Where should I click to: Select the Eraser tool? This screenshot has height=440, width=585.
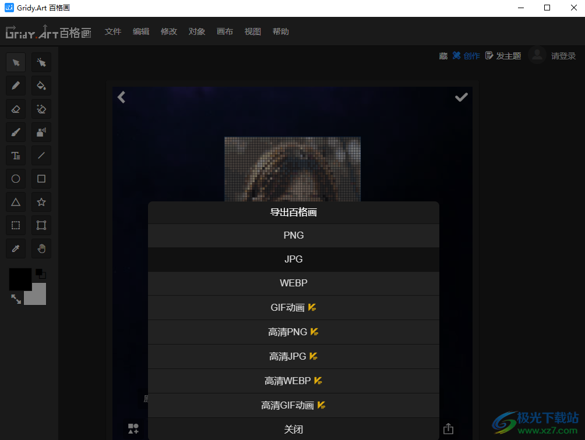(15, 109)
